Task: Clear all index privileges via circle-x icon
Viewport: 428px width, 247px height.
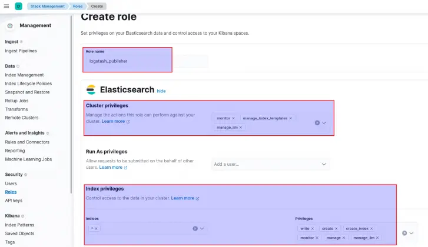Action: (x=404, y=233)
